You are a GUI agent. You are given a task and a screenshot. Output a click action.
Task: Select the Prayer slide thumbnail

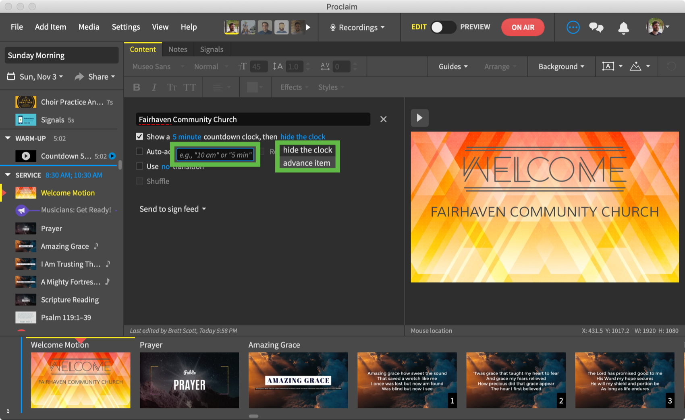coord(189,380)
